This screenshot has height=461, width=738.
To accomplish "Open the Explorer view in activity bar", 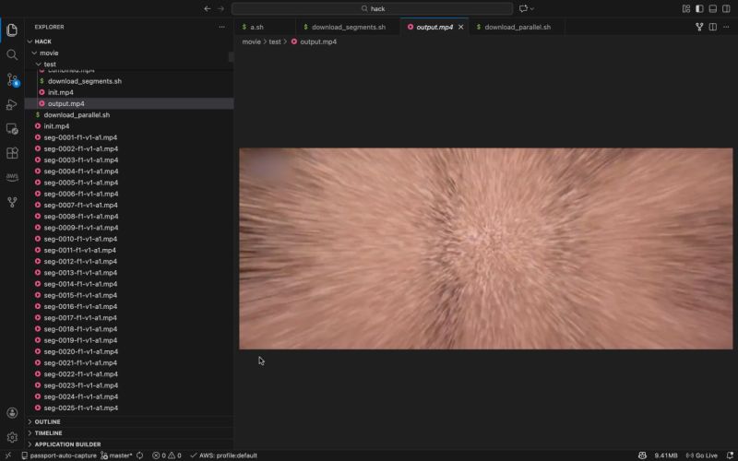I will 12,30.
